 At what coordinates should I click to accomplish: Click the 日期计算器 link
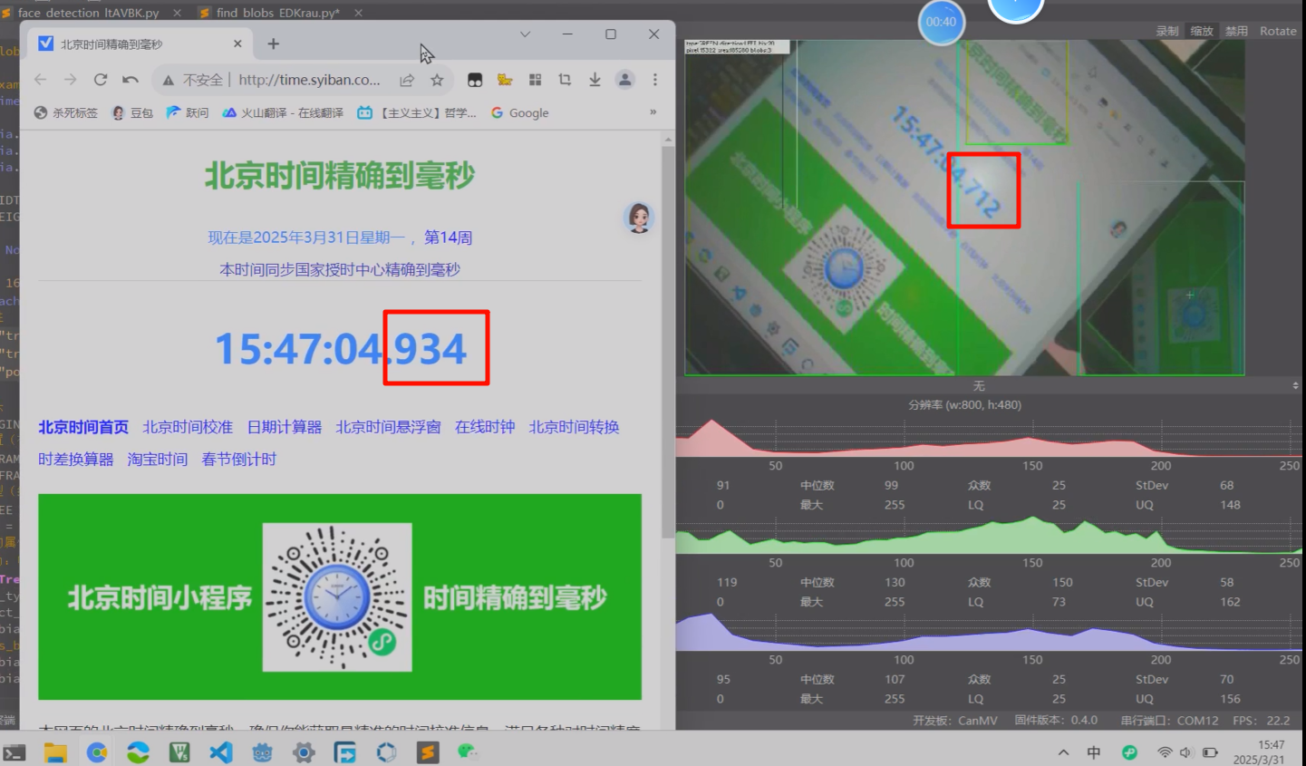(x=284, y=427)
